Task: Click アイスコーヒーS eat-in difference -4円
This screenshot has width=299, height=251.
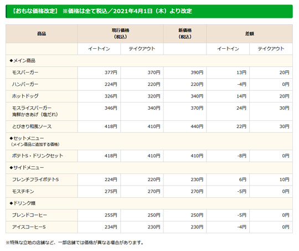Action: (x=242, y=227)
